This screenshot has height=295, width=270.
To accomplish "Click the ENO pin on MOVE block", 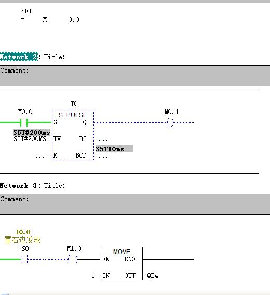I will click(130, 259).
